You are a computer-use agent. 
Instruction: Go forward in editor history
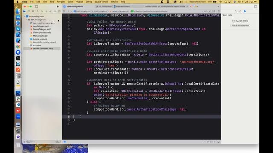click(71, 11)
